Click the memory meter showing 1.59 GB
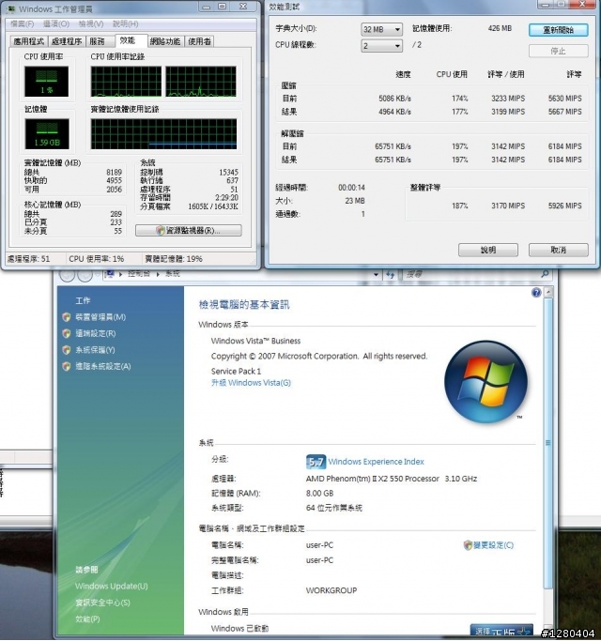 pos(47,134)
